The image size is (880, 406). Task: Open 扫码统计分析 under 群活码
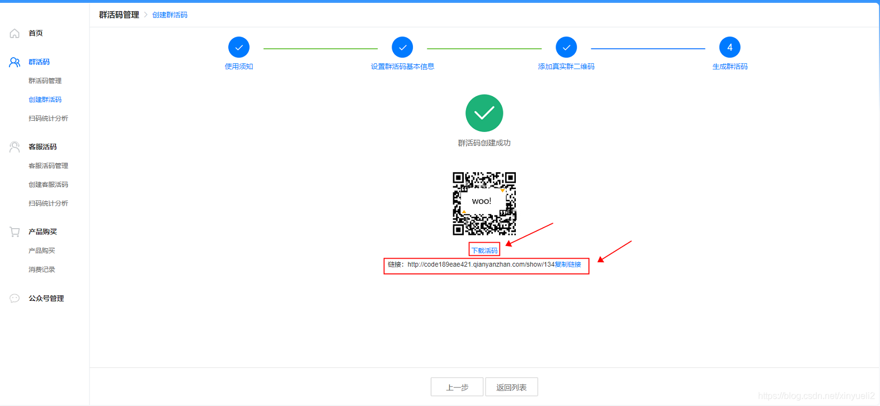[x=48, y=119]
